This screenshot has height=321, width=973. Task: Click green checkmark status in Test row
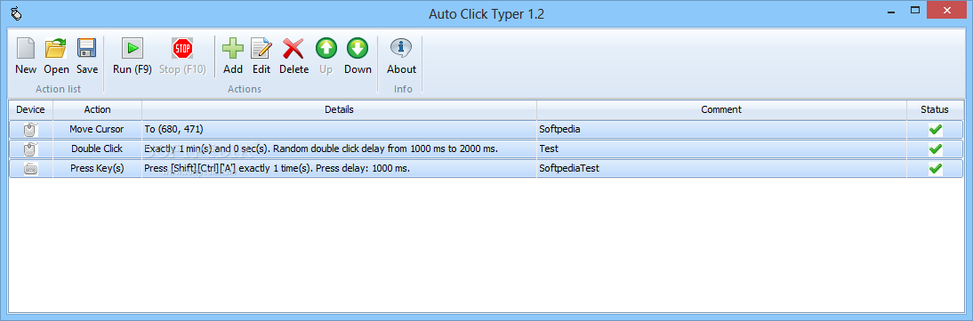pyautogui.click(x=935, y=149)
